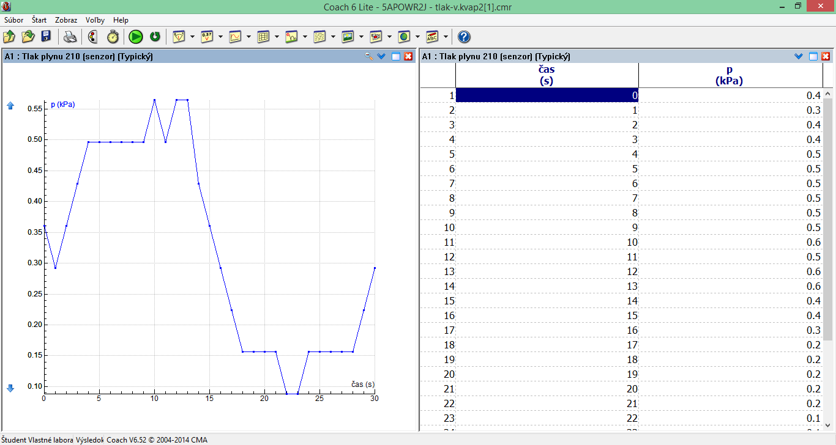Expand dropdown next to table icon
836x445 pixels.
point(277,37)
